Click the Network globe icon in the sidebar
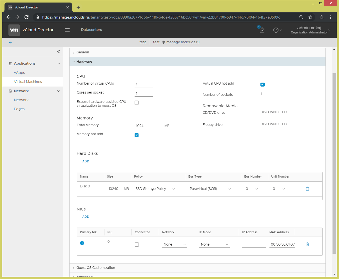Screen dimensions: 339x279 click(x=10, y=91)
